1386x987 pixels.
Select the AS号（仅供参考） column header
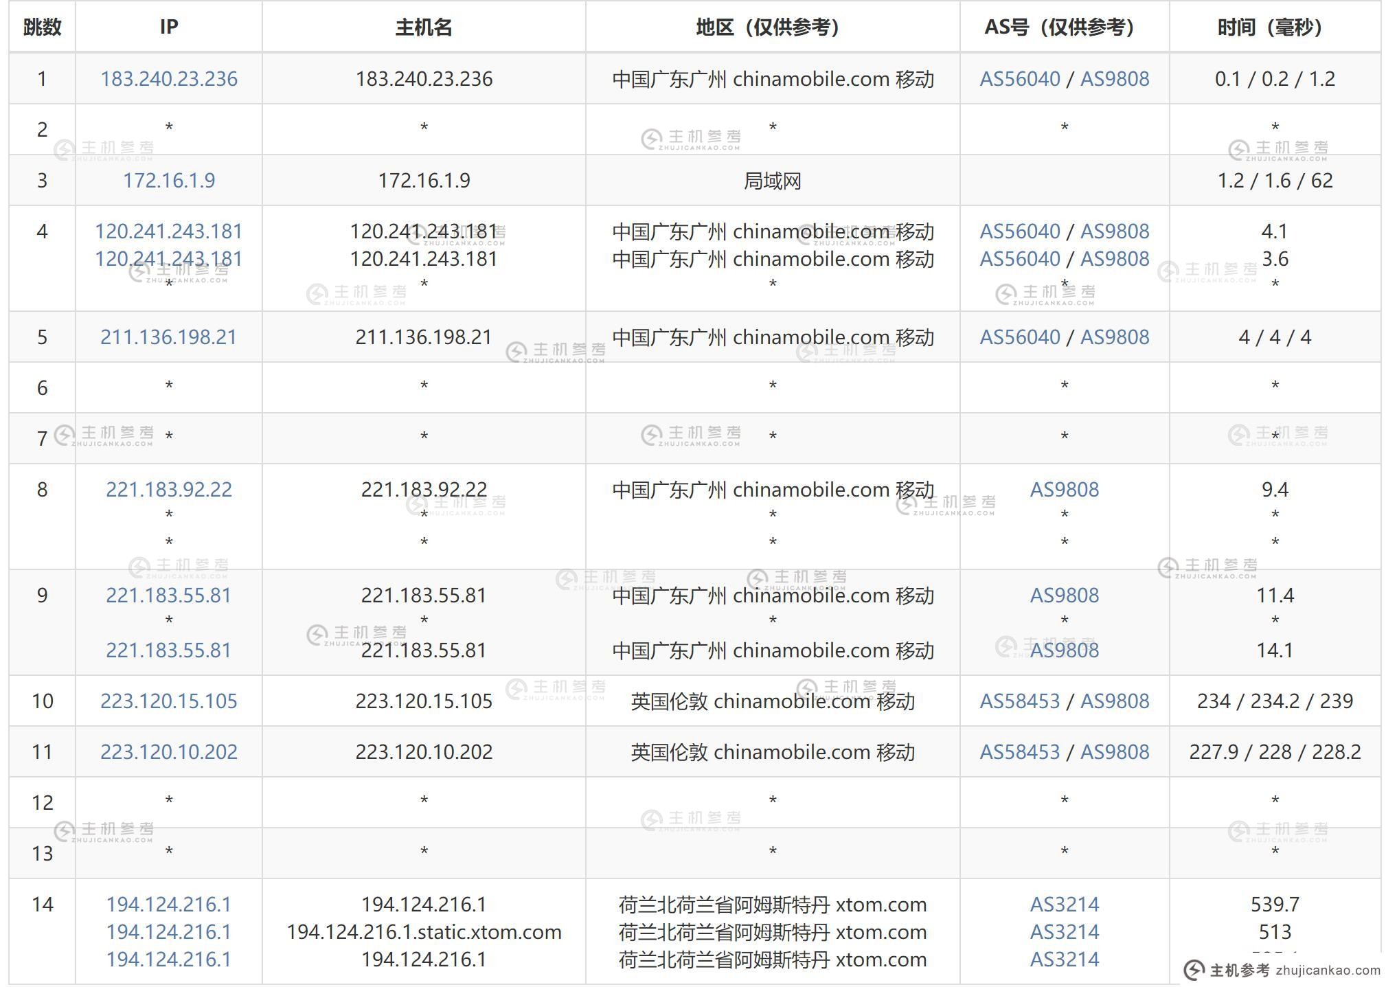tap(1065, 27)
